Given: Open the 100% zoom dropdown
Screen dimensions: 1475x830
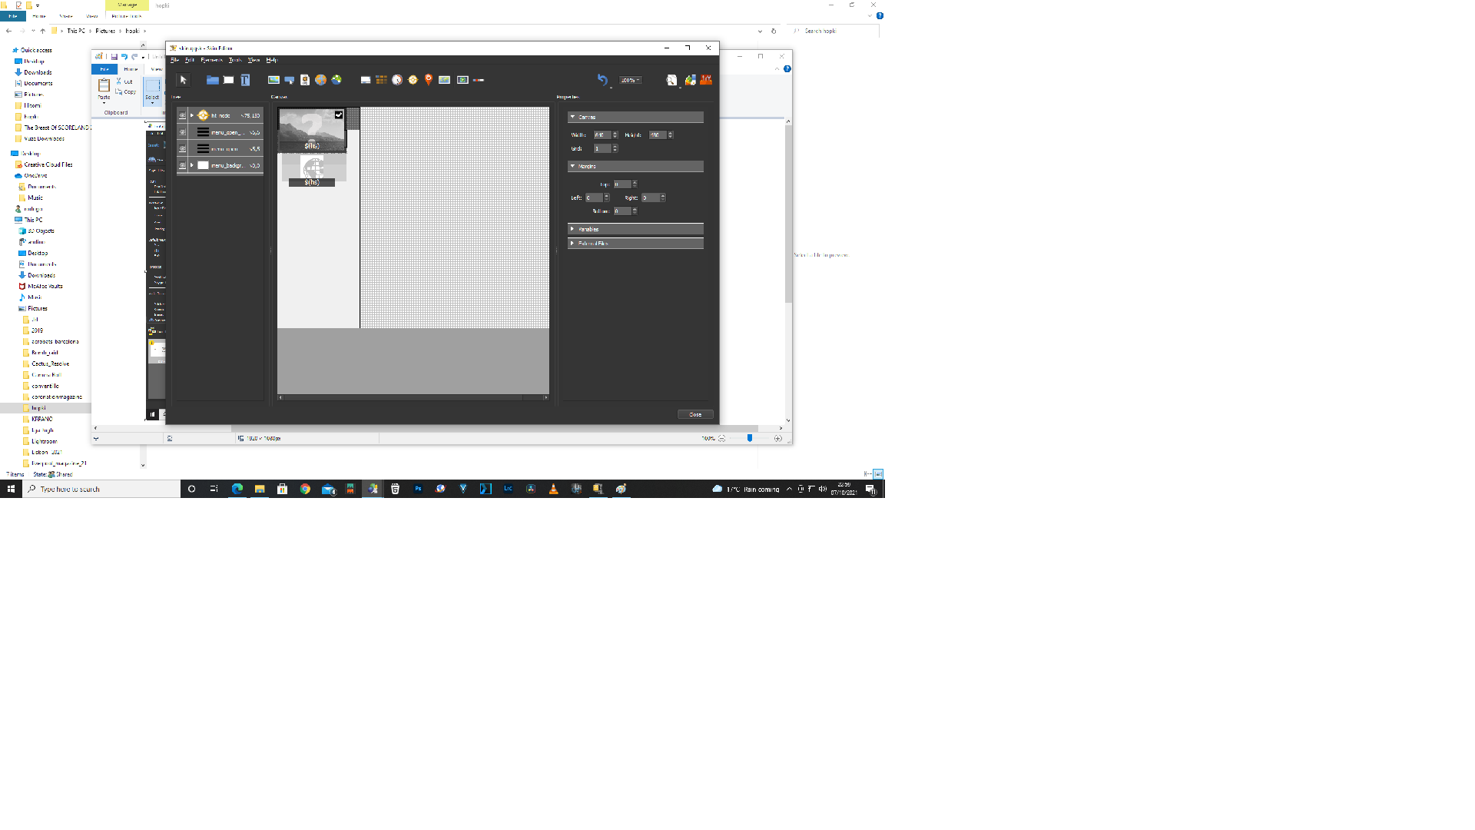Looking at the screenshot, I should click(x=631, y=80).
